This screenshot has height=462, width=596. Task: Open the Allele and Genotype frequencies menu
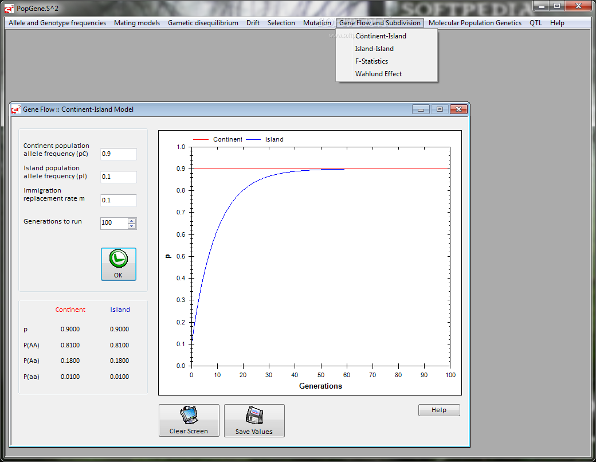click(x=57, y=23)
